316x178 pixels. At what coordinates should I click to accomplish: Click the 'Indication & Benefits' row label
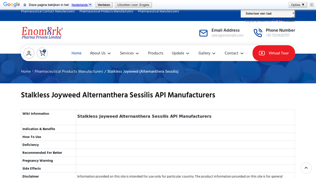pos(39,129)
